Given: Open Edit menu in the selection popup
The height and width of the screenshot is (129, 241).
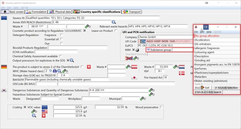Looking at the screenshot, I should 202,32.
